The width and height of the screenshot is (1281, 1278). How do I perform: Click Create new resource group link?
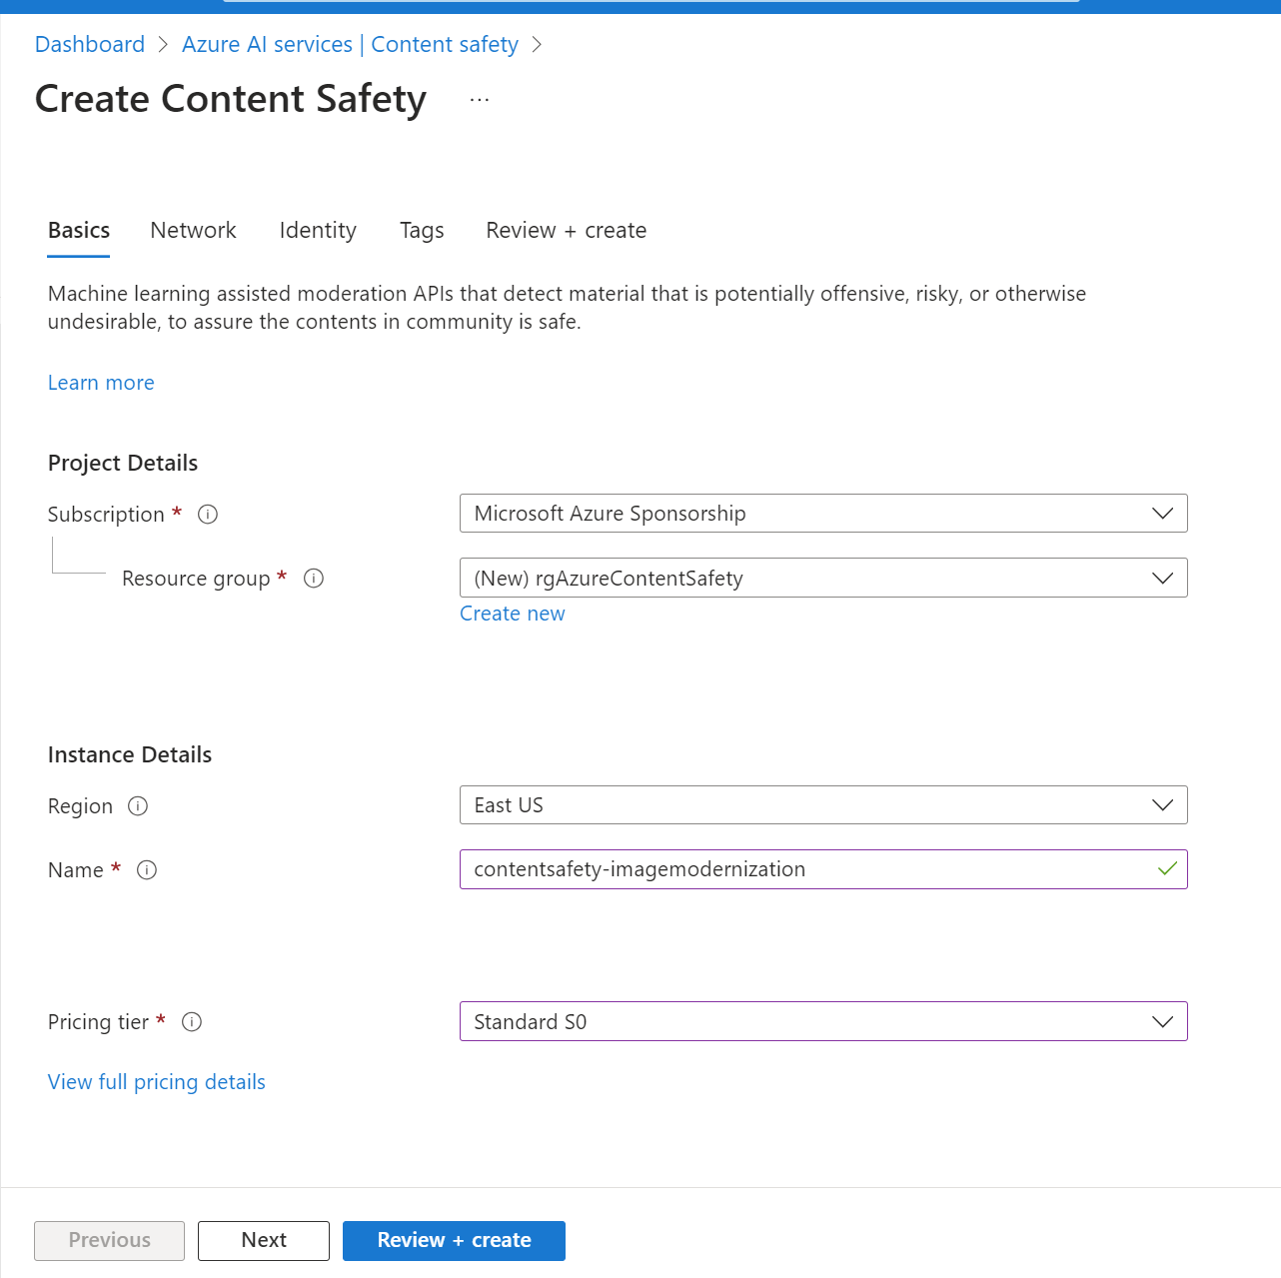pyautogui.click(x=512, y=614)
